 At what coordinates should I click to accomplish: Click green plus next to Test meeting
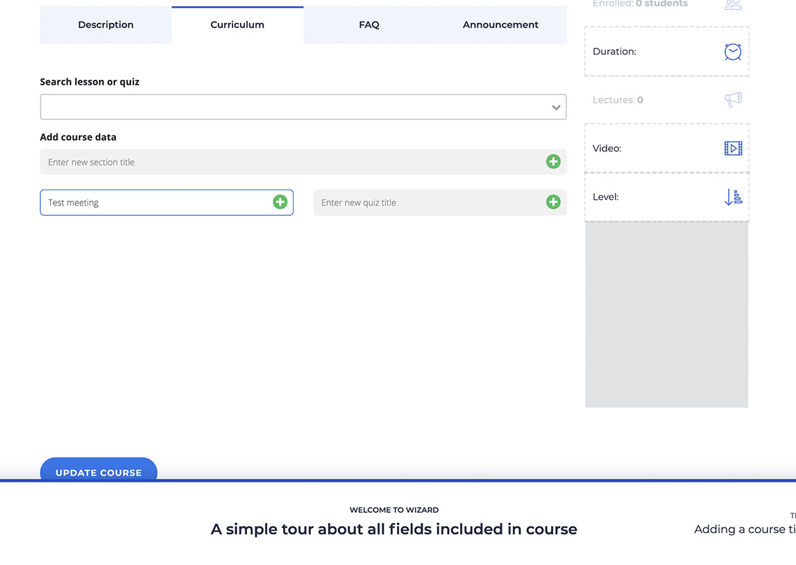pos(280,202)
